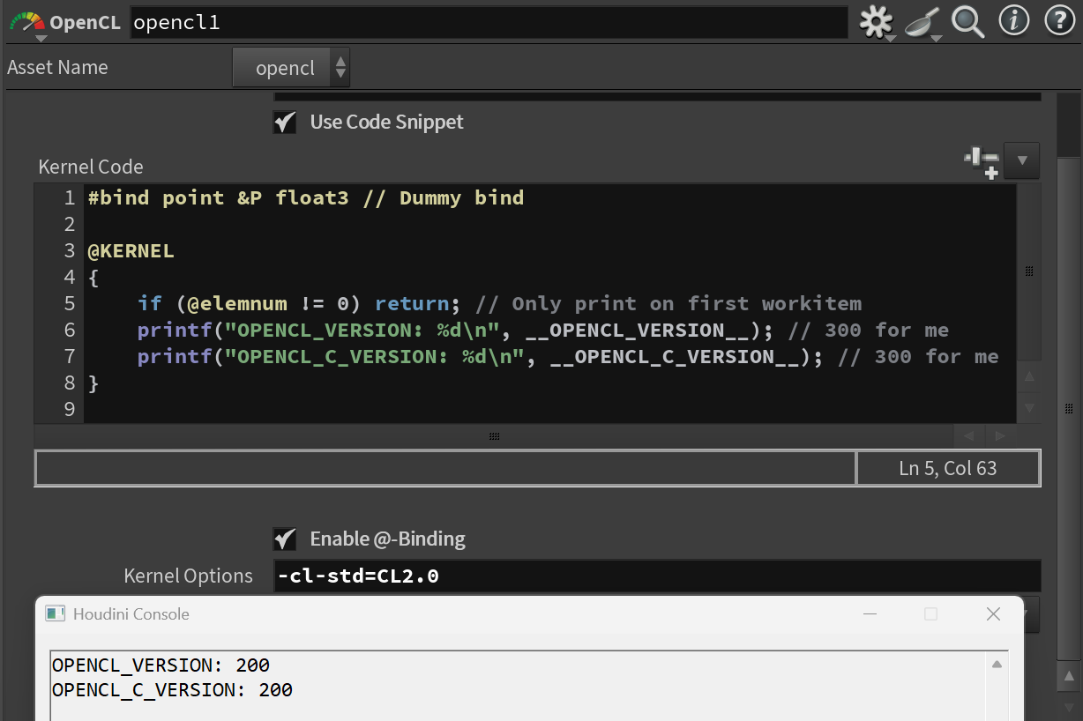Open the help question mark icon
Image resolution: width=1083 pixels, height=721 pixels.
(1059, 20)
